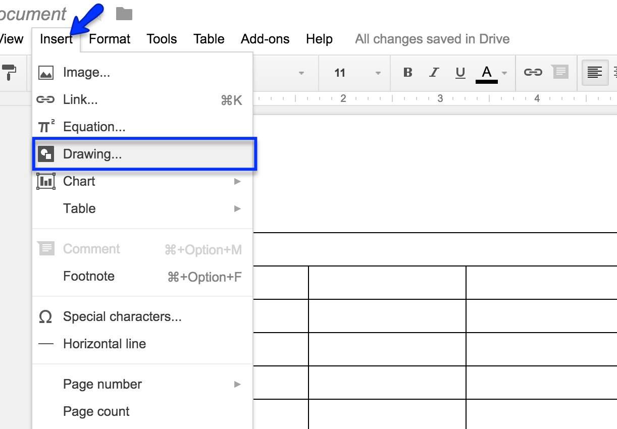Select the left align icon
The width and height of the screenshot is (617, 429).
595,73
